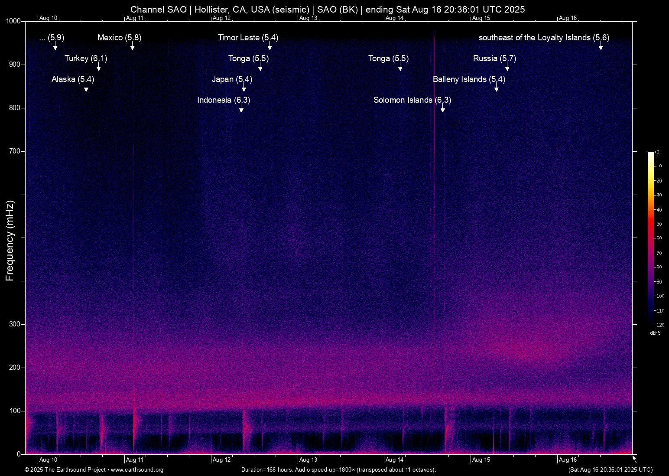Click the Aug 15 label on top axis
Screen dimensions: 669x476
pyautogui.click(x=481, y=18)
